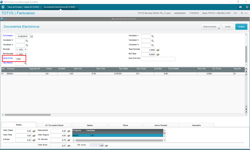This screenshot has width=250, height=150.
Task: Click Tipo Salida cell 501
Action: [127, 74]
